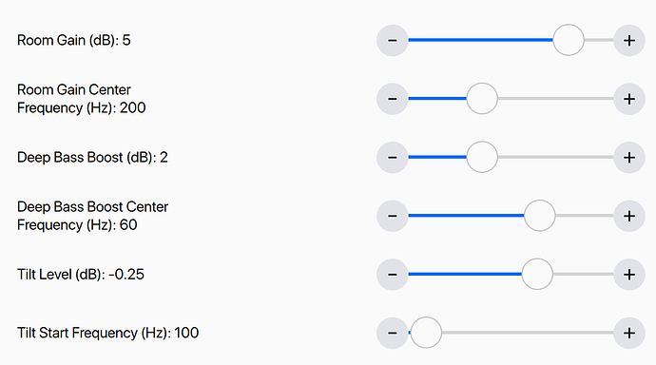Raise Room Gain Center Frequency via plus
This screenshot has width=656, height=365.
(629, 99)
